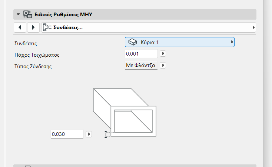Click the Πάχος Τοιχώματος label
The width and height of the screenshot is (272, 167).
pyautogui.click(x=36, y=55)
